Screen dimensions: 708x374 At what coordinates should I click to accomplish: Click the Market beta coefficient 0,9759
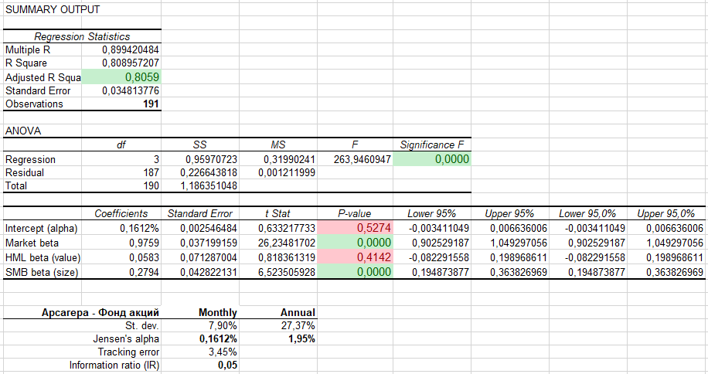click(x=144, y=243)
